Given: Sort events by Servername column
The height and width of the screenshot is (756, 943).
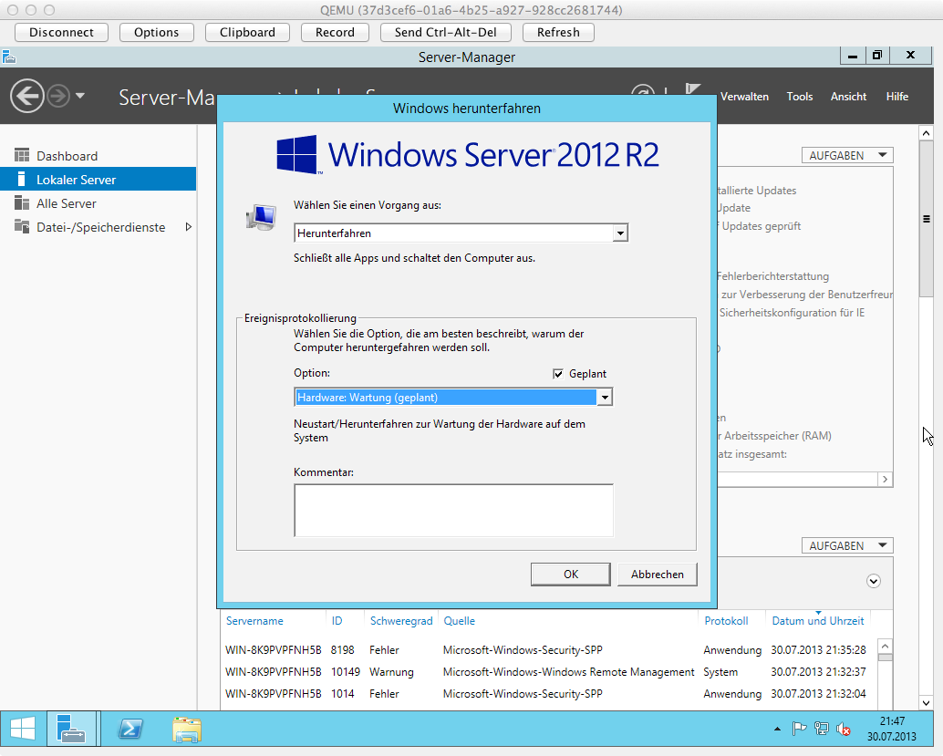Looking at the screenshot, I should pyautogui.click(x=254, y=621).
